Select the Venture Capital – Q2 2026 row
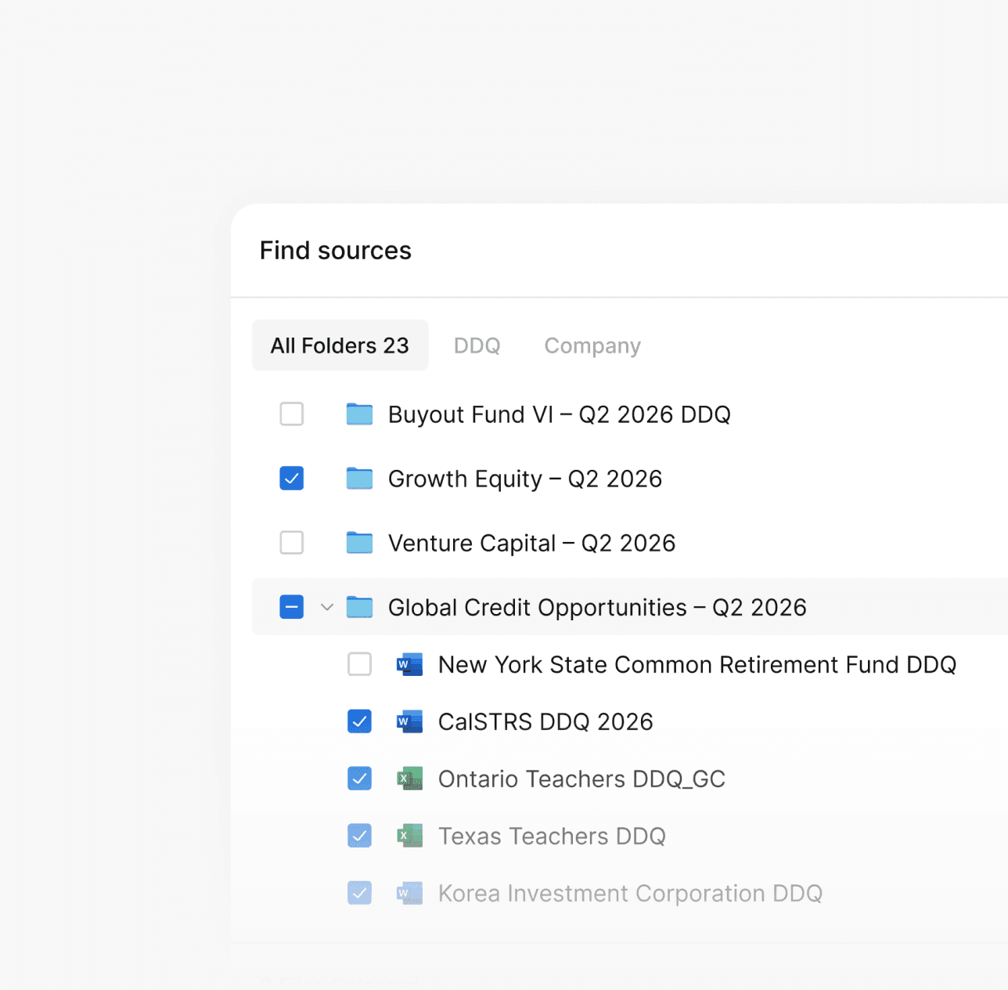1008x990 pixels. 630,543
